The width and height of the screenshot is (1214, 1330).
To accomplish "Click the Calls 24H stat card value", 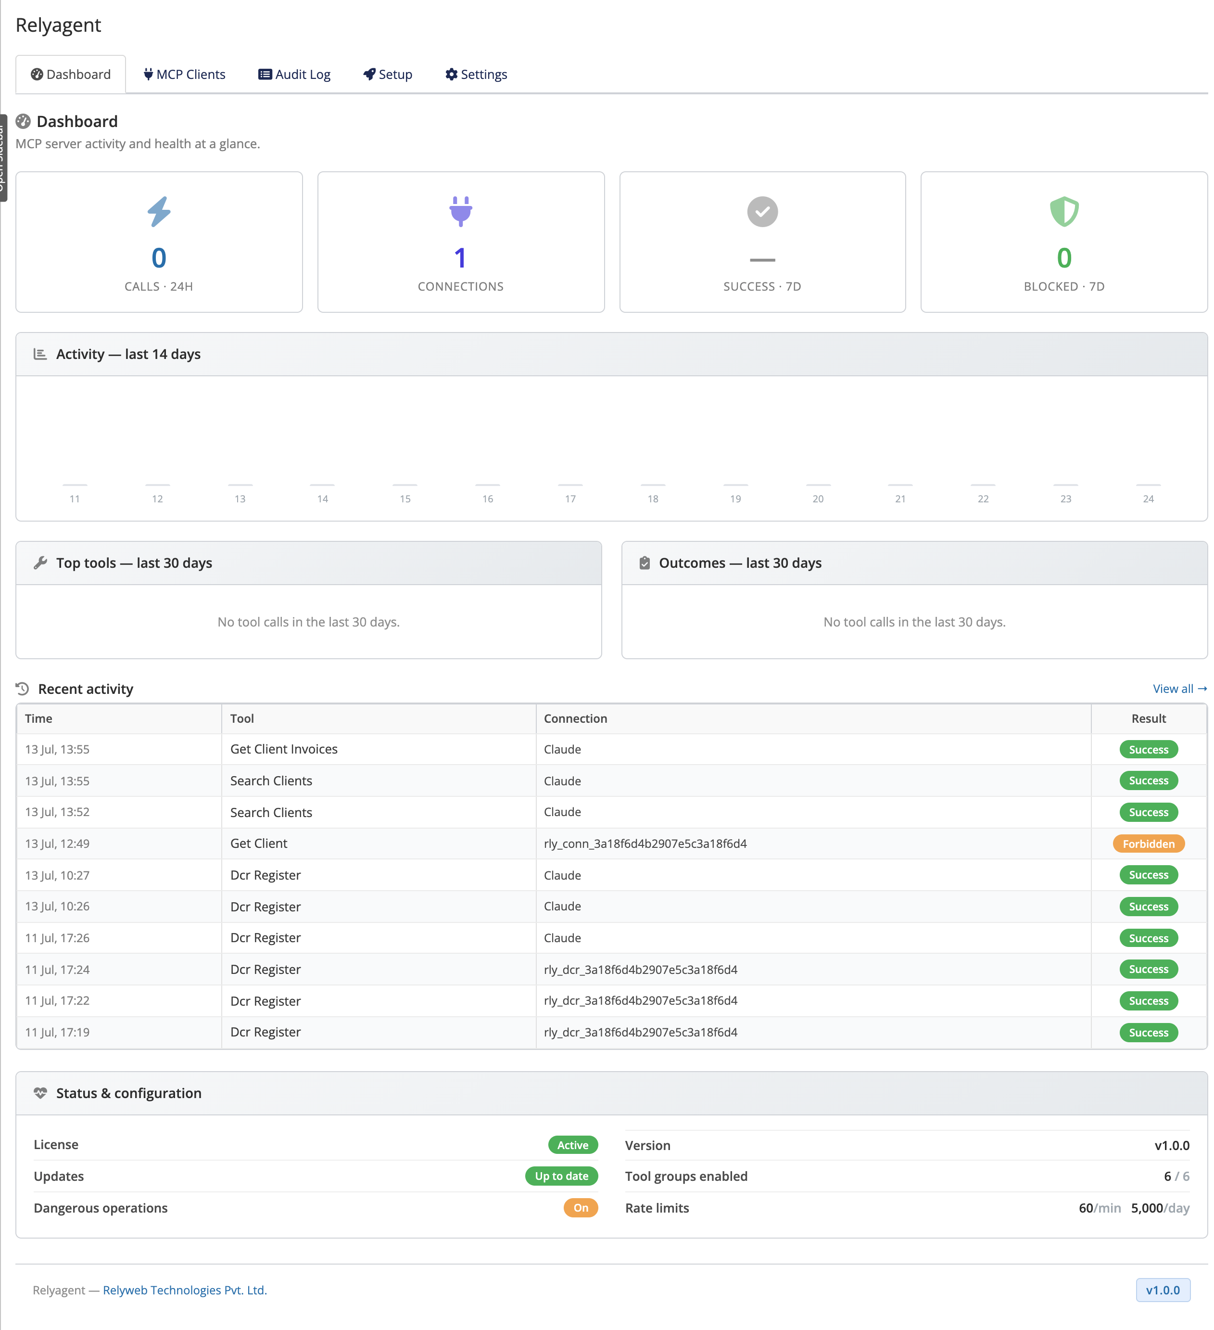I will pyautogui.click(x=159, y=258).
